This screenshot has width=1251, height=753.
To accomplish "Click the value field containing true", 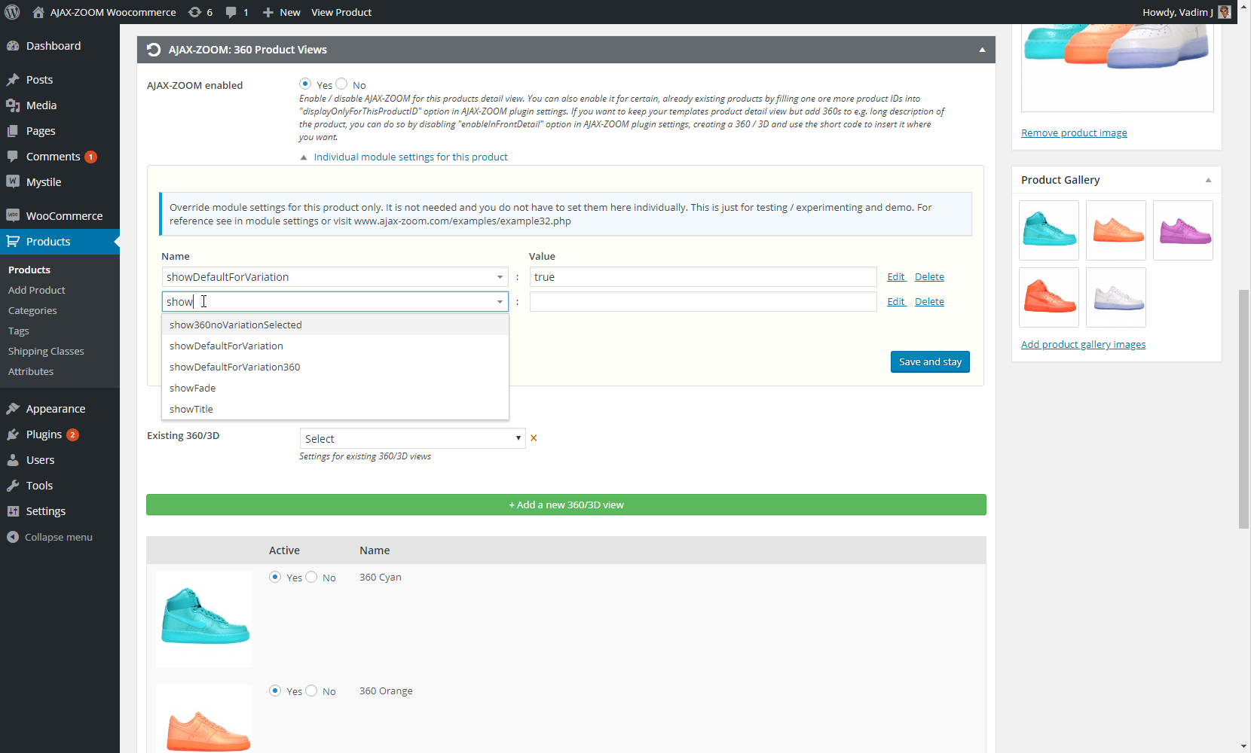I will pyautogui.click(x=703, y=277).
